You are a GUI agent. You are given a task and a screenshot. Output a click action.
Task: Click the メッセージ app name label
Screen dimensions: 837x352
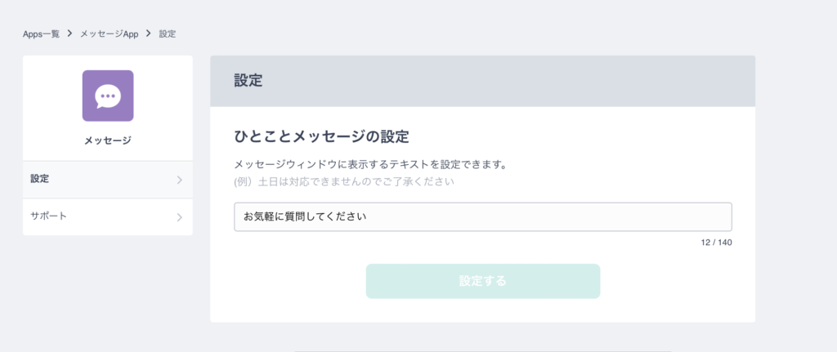[x=108, y=140]
